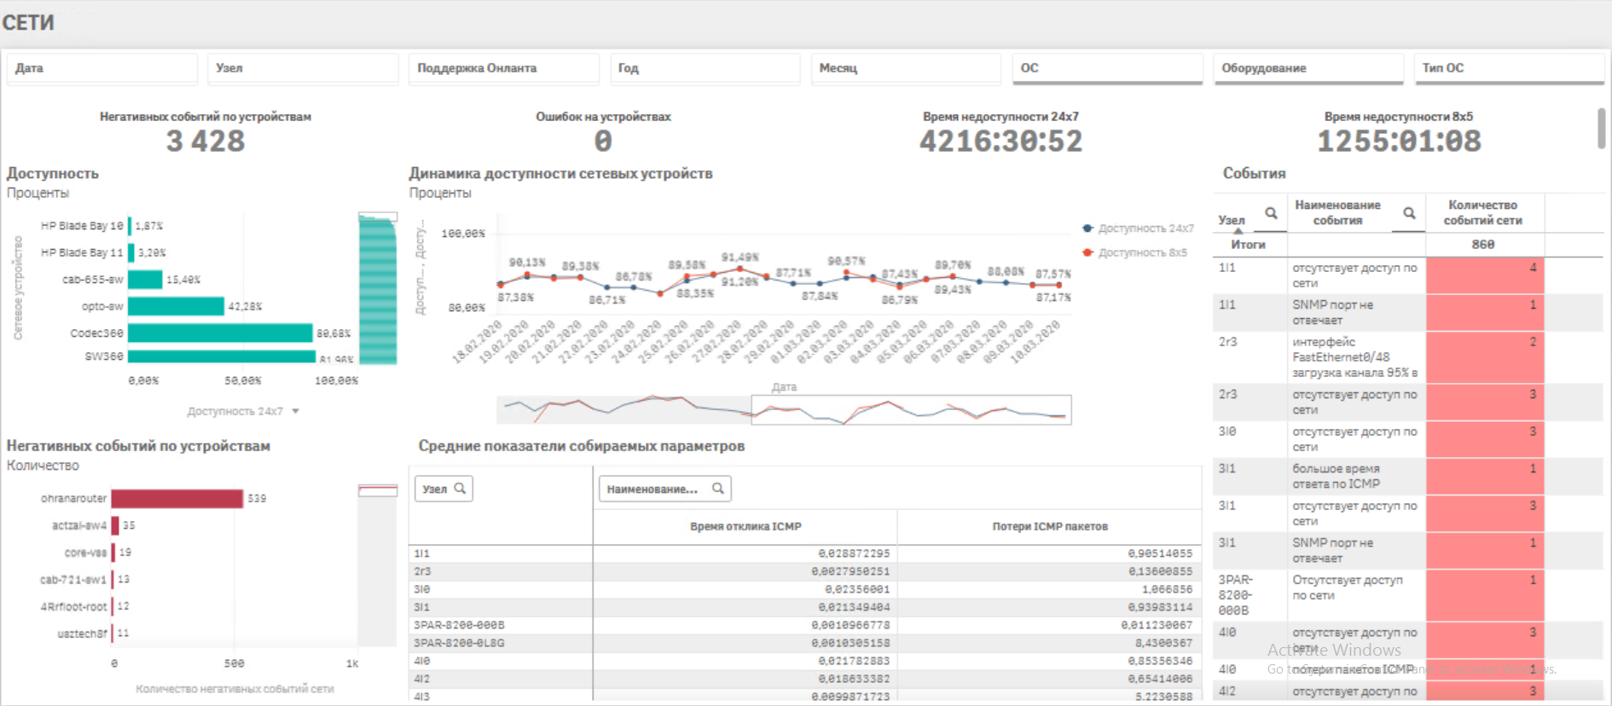1612x706 pixels.
Task: Click the date range selector below line chart
Action: click(x=911, y=410)
